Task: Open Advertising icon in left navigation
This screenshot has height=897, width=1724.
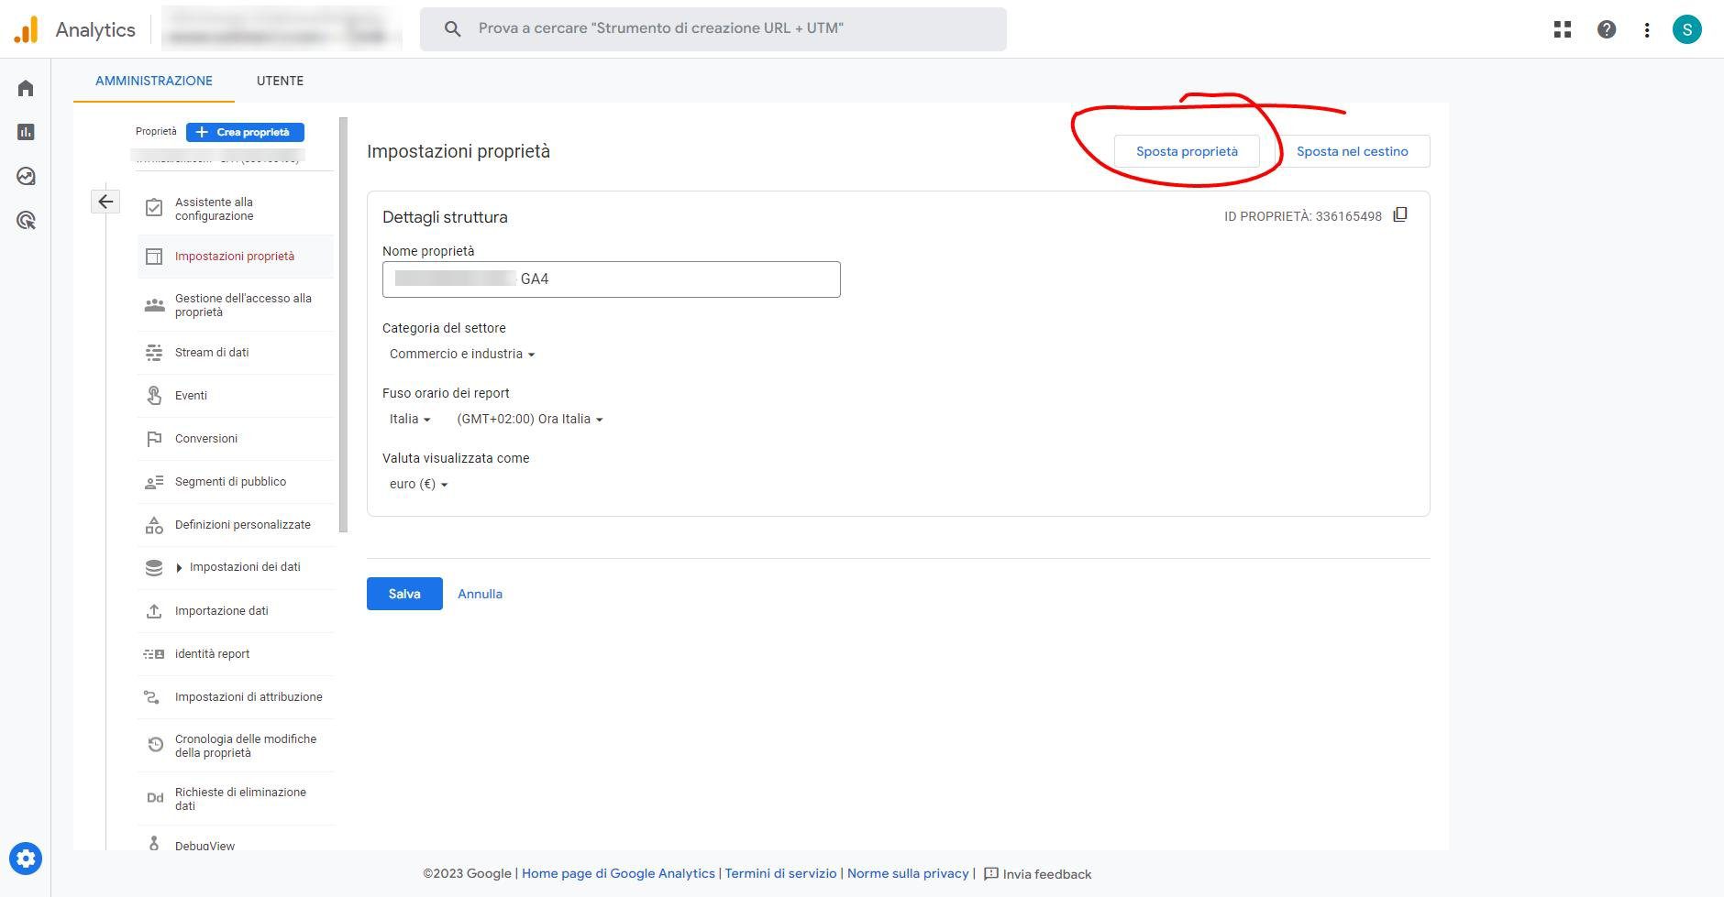Action: (26, 220)
